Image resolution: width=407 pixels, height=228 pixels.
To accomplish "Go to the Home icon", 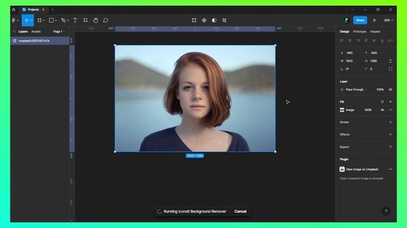I will click(x=14, y=9).
